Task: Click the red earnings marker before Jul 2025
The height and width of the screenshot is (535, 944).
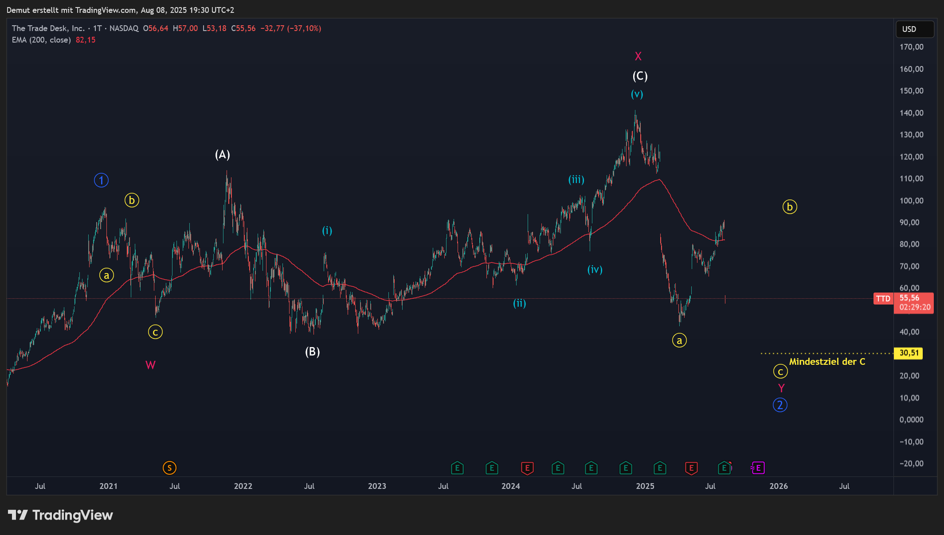Action: (691, 468)
